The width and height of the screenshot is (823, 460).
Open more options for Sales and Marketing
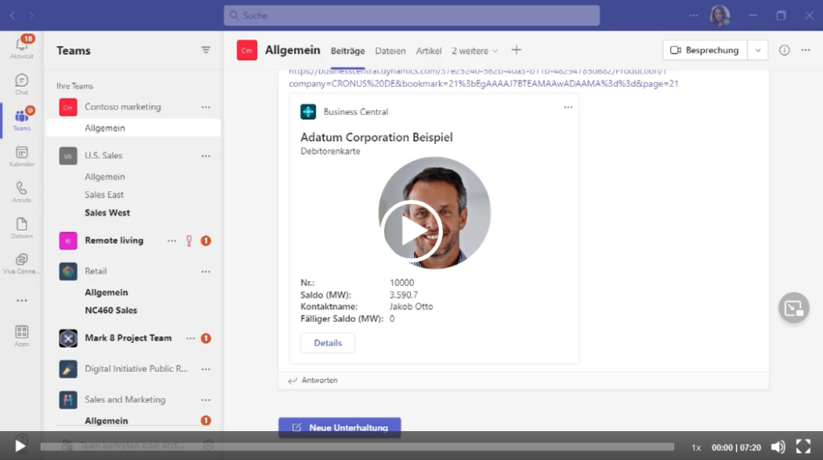[206, 400]
